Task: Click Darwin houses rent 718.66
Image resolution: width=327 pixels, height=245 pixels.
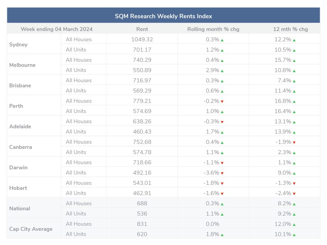Action: [142, 162]
